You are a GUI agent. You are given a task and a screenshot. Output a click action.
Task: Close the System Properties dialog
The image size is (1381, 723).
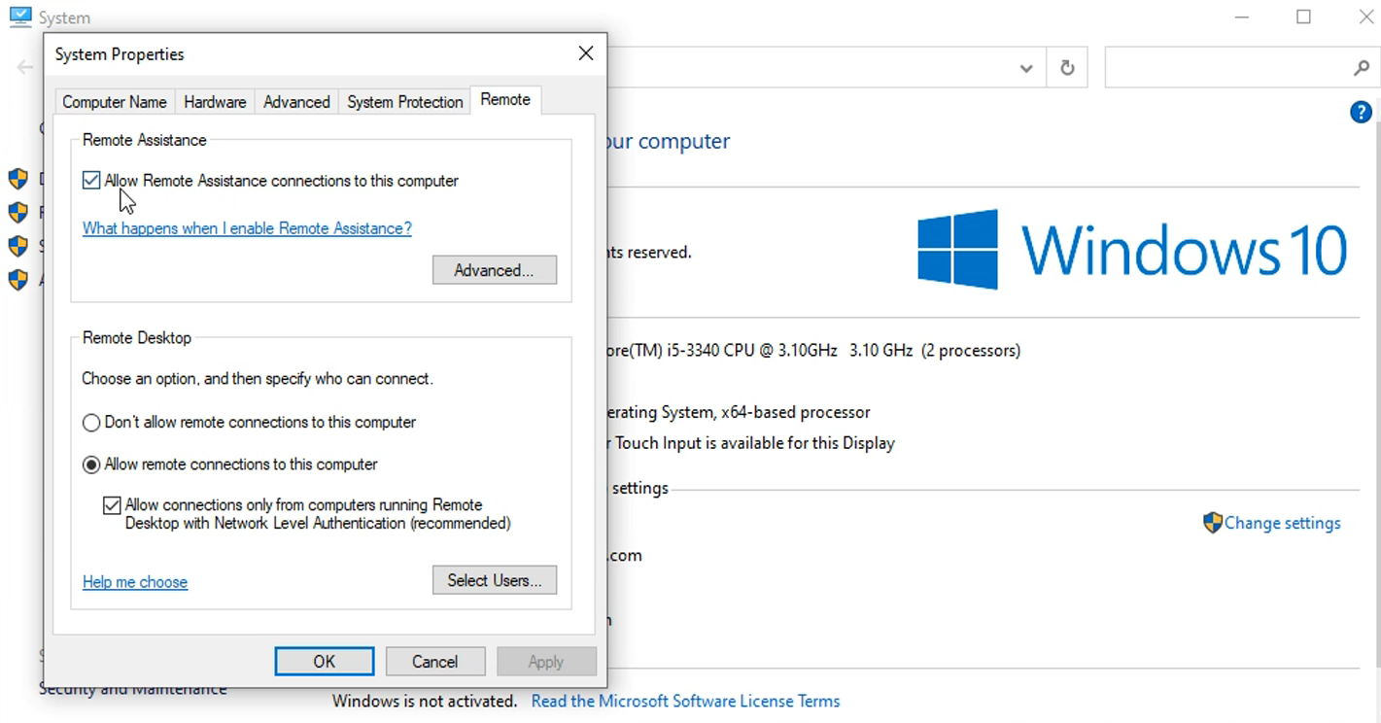585,53
